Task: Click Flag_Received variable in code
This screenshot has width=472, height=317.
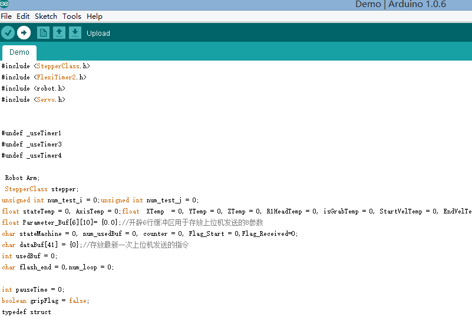Action: click(x=265, y=233)
